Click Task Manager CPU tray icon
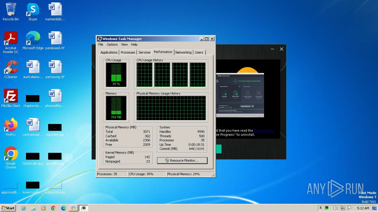 pos(327,208)
